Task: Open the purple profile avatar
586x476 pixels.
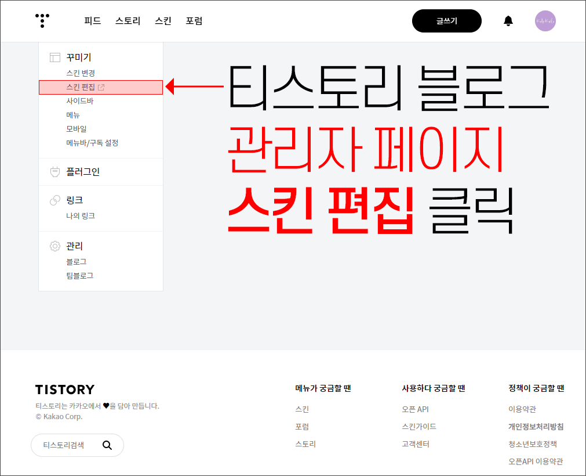Action: pos(545,21)
